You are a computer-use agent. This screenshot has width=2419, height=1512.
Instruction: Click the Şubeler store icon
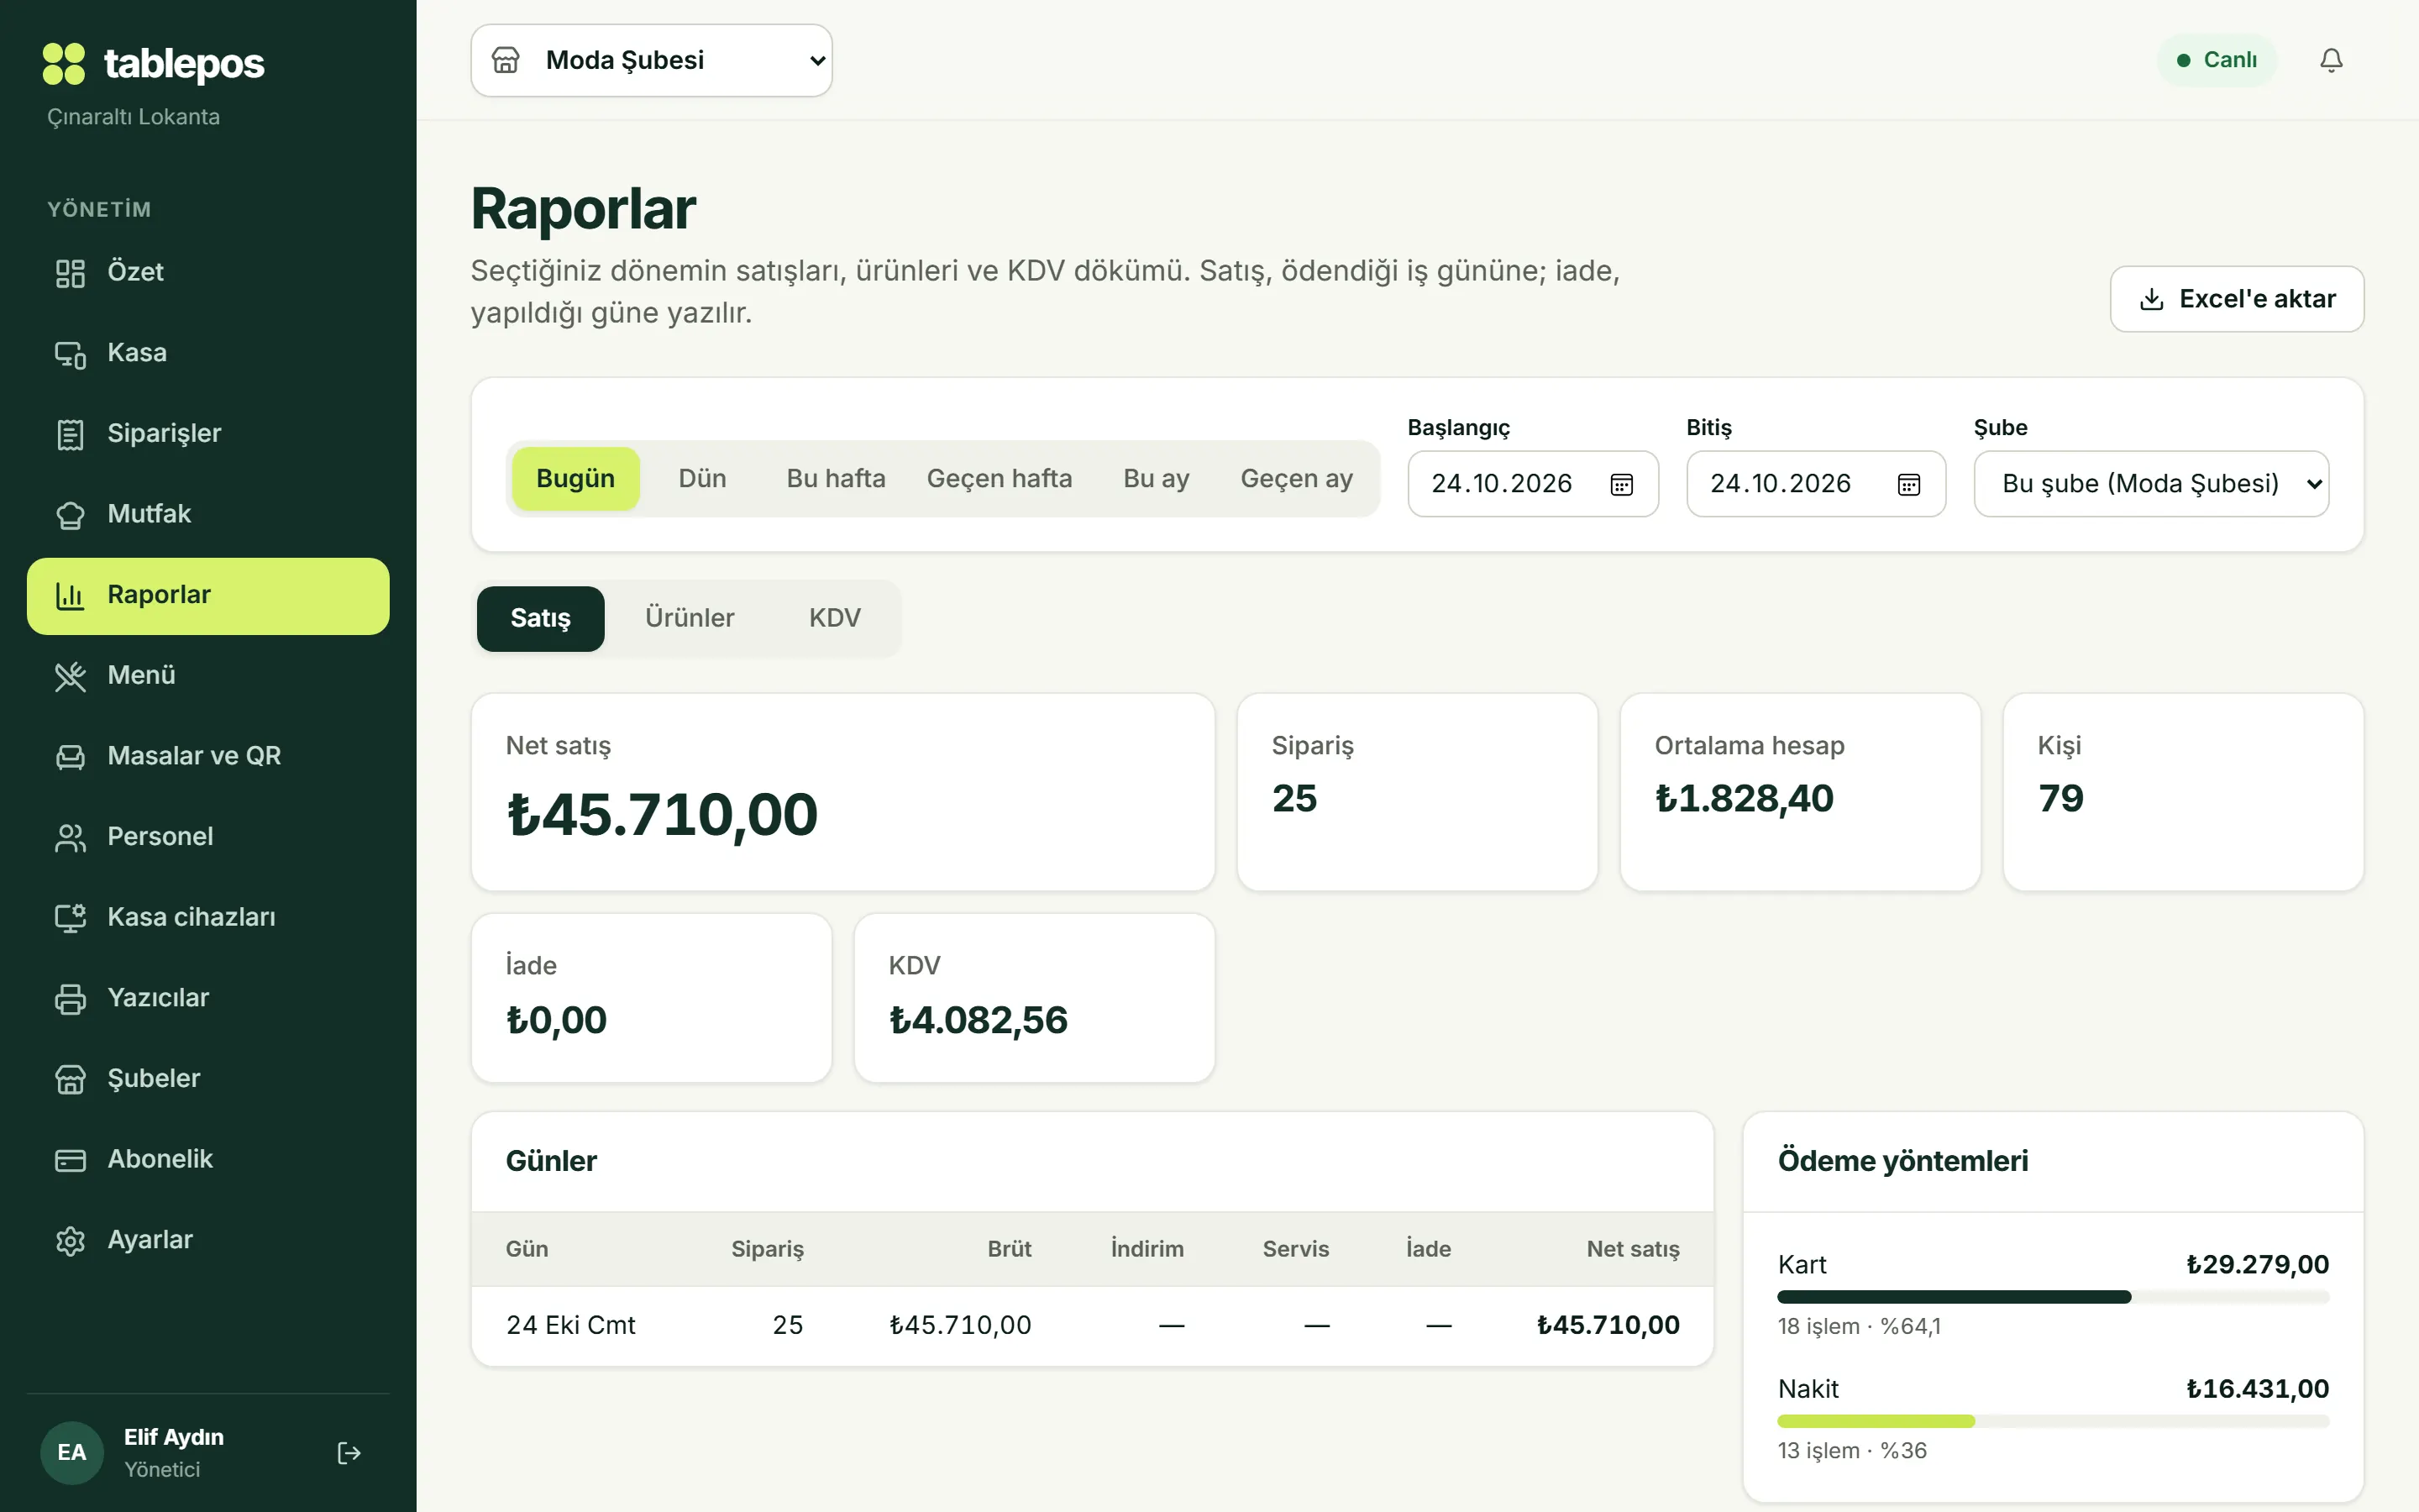70,1080
